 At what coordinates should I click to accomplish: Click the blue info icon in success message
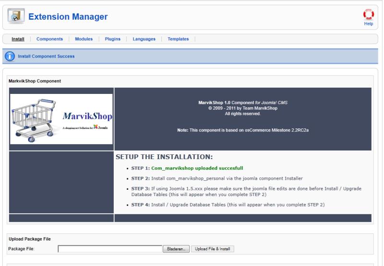10,56
